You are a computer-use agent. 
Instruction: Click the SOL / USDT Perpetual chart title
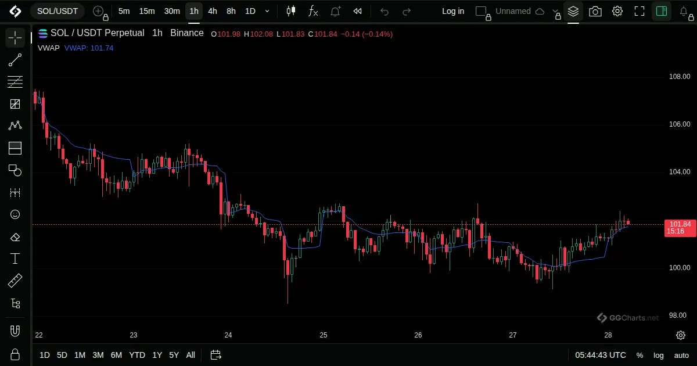pyautogui.click(x=97, y=33)
